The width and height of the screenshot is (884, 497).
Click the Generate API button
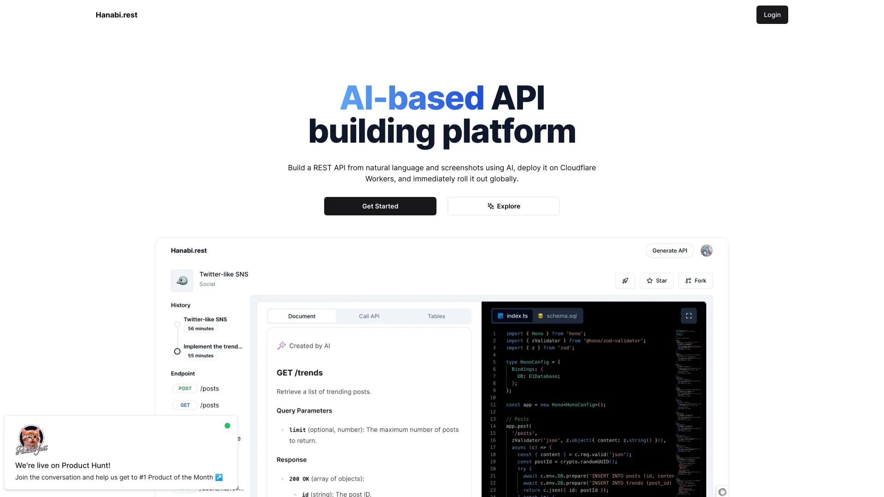tap(670, 250)
